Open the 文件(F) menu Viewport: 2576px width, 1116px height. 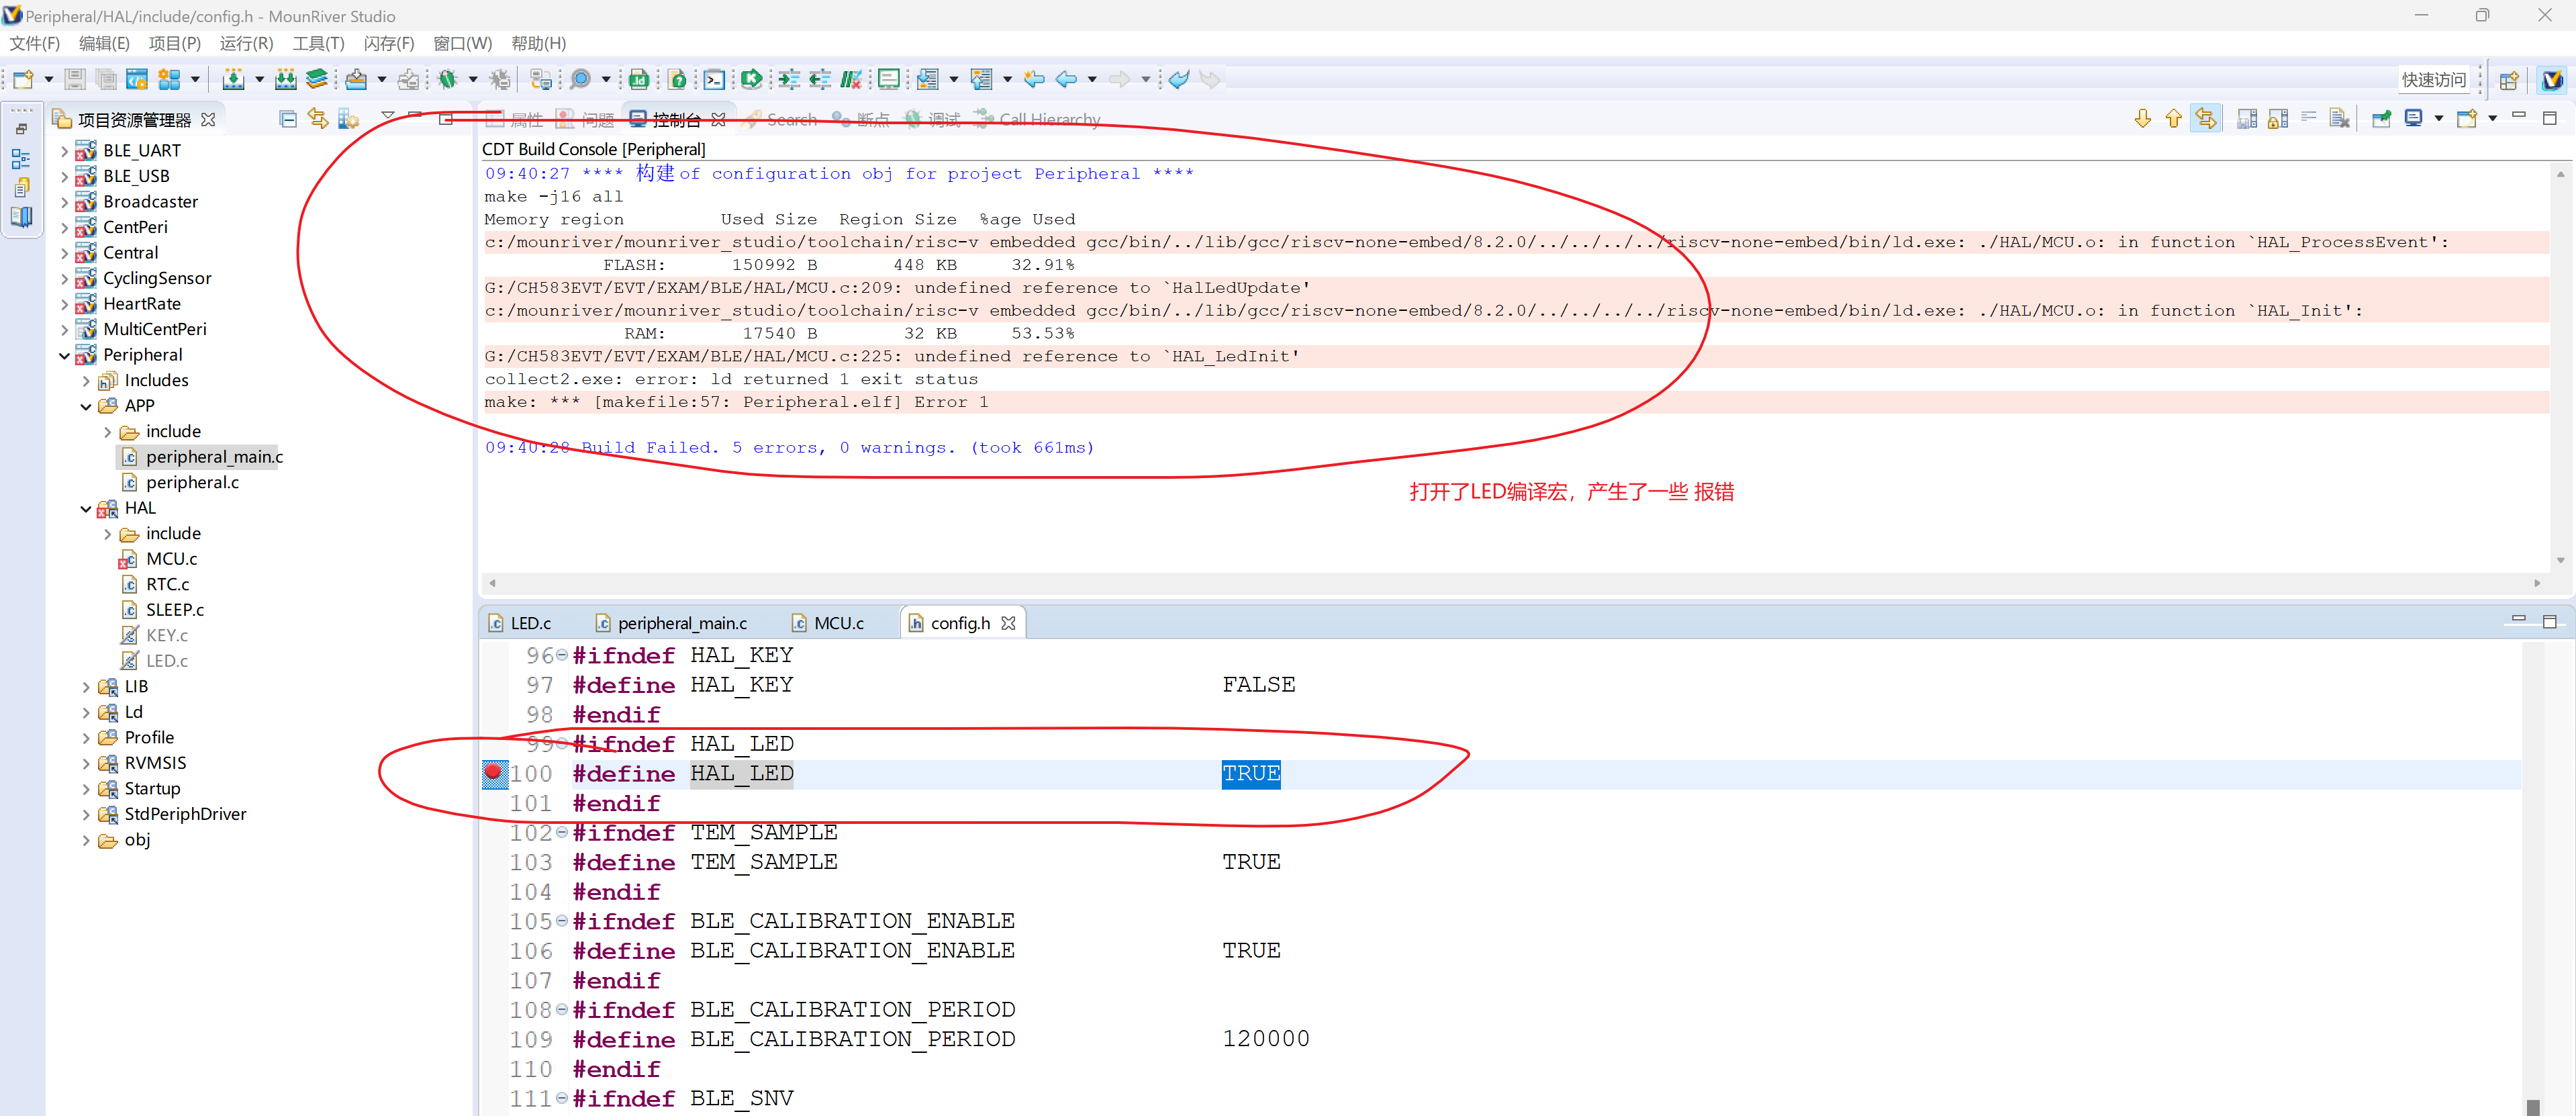click(x=35, y=43)
